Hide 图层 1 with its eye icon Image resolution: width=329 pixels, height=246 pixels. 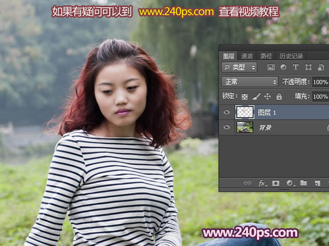227,112
